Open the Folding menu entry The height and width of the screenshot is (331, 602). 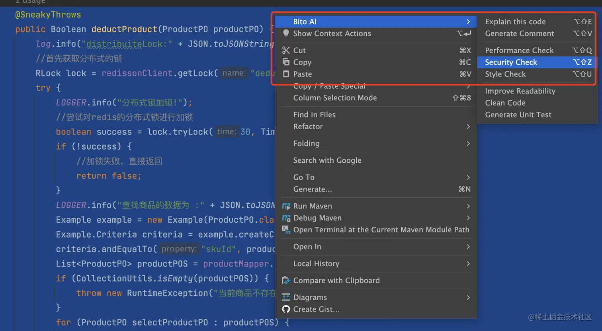pyautogui.click(x=376, y=143)
